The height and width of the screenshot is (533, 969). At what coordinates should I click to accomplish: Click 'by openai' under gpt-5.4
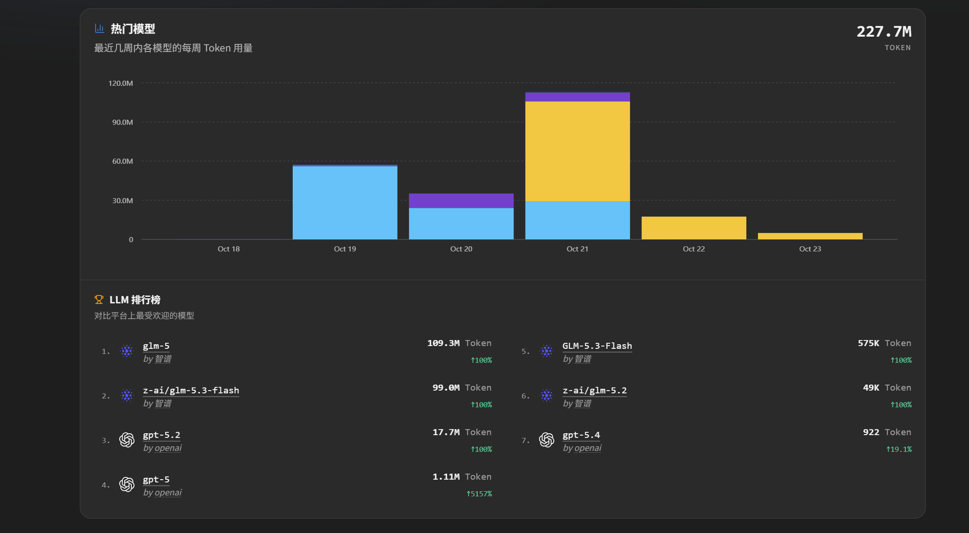[582, 448]
